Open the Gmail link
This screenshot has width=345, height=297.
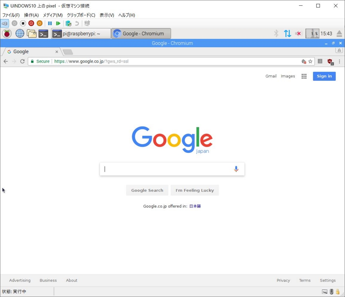point(271,76)
